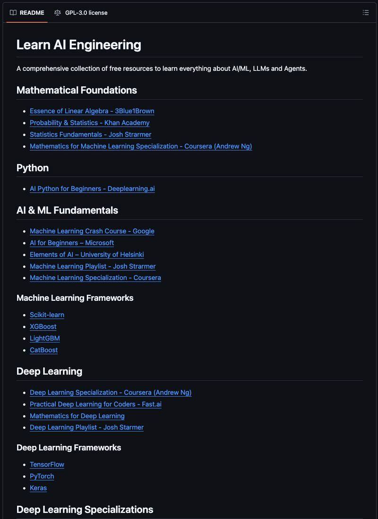
Task: Open Practical Deep Learning for Coders link
Action: 95,404
